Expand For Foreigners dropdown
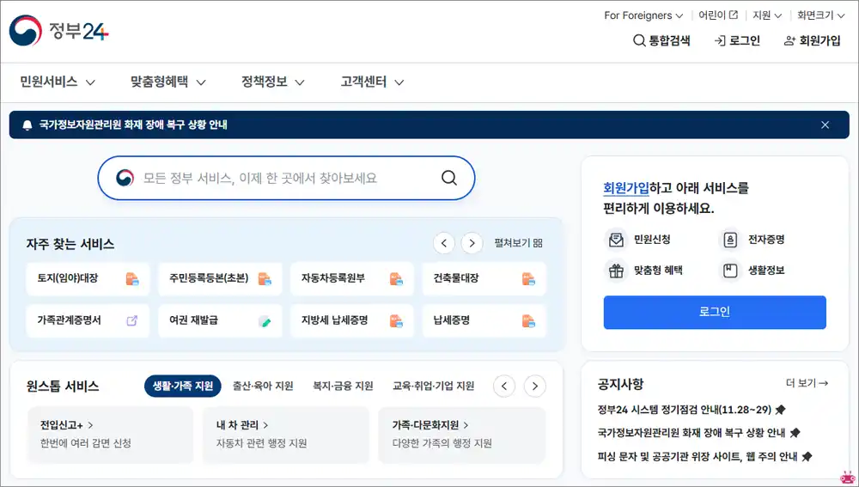The image size is (859, 487). [x=643, y=15]
